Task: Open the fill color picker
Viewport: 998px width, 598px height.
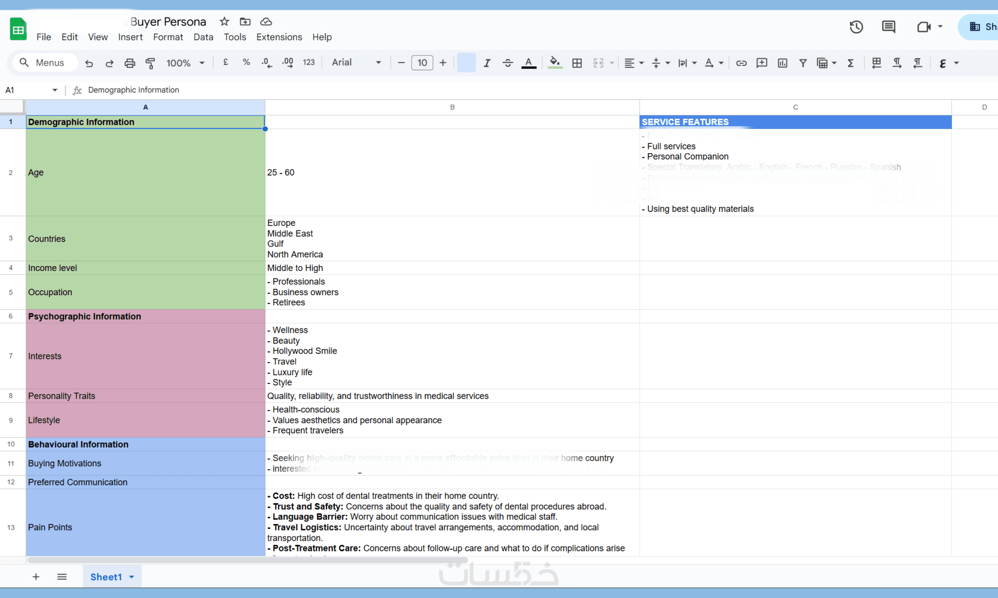Action: [555, 63]
